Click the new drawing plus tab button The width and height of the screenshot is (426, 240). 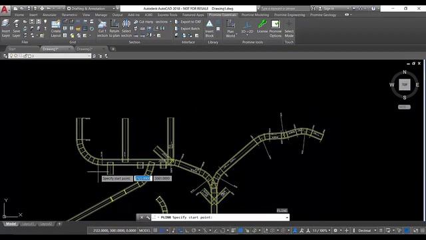tap(112, 49)
